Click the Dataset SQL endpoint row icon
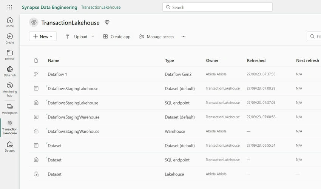This screenshot has width=321, height=189. click(36, 160)
